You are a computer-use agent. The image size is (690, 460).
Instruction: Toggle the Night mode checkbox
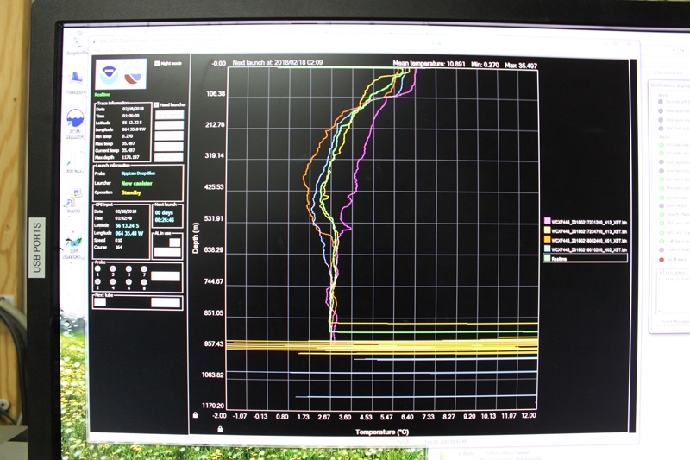[158, 63]
